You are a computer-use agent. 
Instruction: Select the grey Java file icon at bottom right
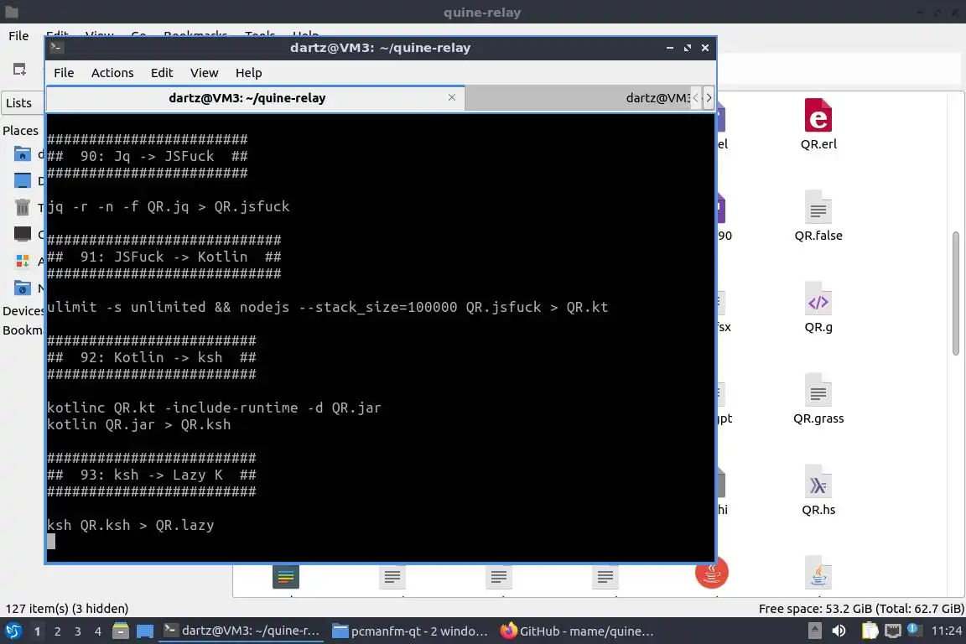click(x=818, y=573)
